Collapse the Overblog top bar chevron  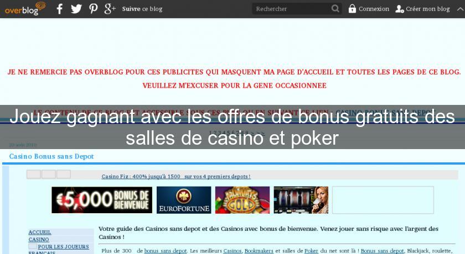460,9
